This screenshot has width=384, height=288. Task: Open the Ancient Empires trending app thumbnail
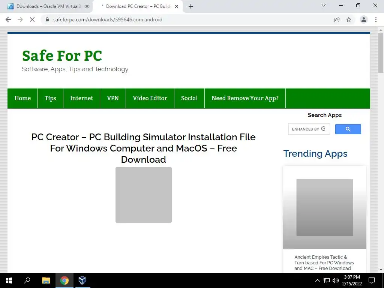coord(325,207)
